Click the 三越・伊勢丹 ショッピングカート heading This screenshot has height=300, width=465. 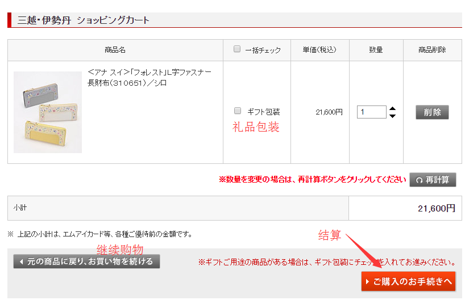pyautogui.click(x=84, y=20)
